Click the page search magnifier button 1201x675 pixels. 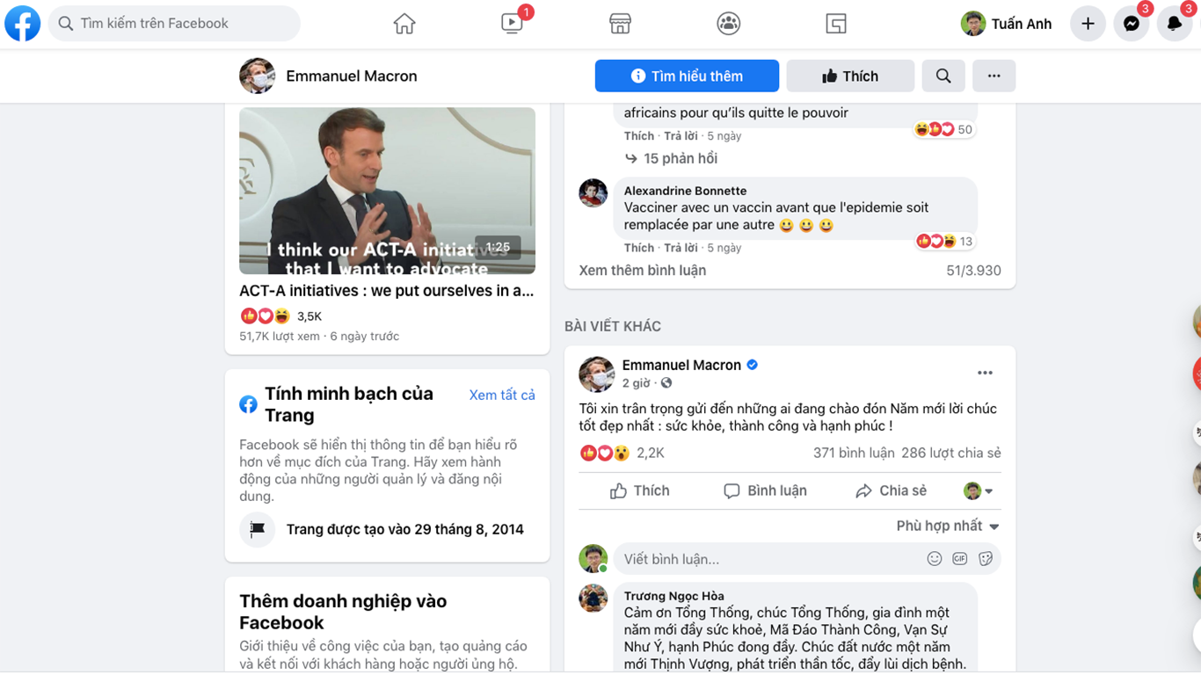pos(943,76)
